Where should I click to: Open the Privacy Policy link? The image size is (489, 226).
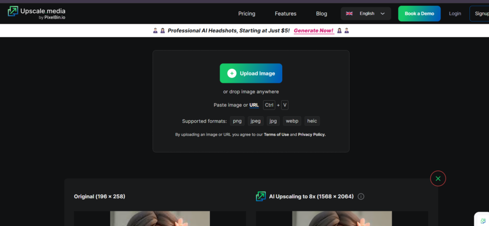click(312, 134)
